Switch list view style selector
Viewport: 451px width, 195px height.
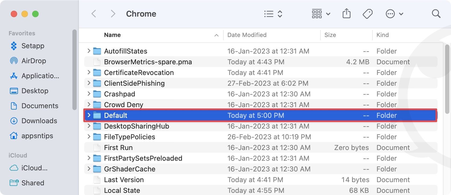273,14
